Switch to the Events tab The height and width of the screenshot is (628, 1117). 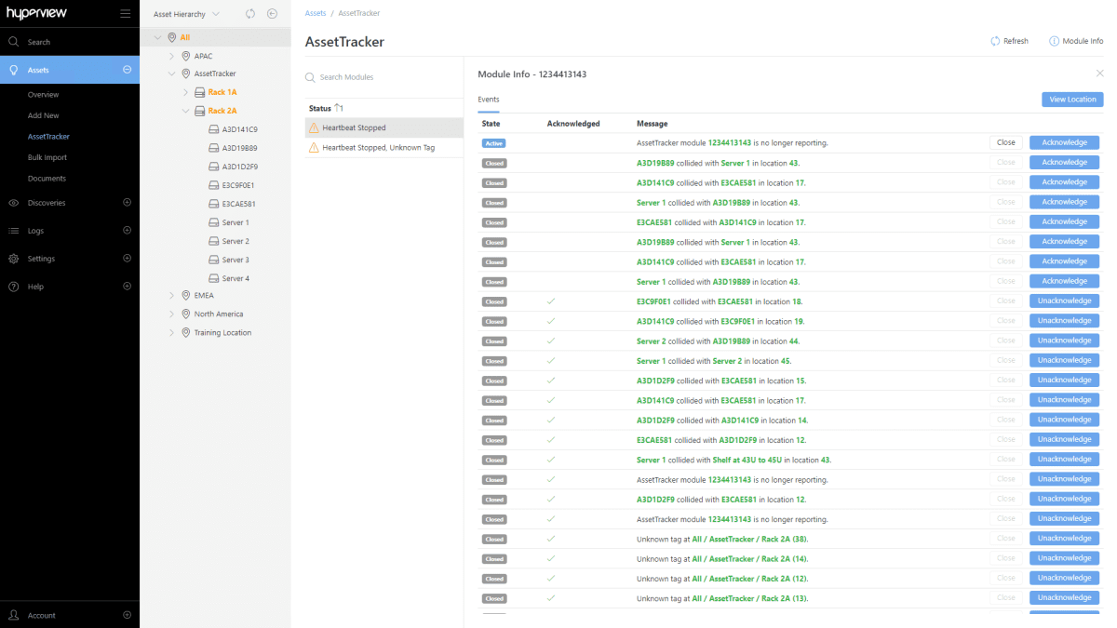487,99
